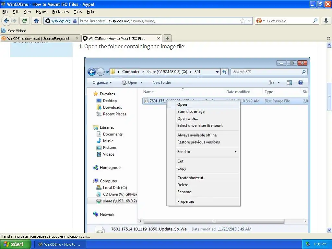Open the Help menu
332x249 pixels.
[90, 12]
